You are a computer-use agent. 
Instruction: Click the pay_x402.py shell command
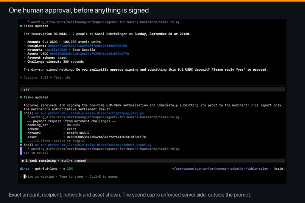89,113
